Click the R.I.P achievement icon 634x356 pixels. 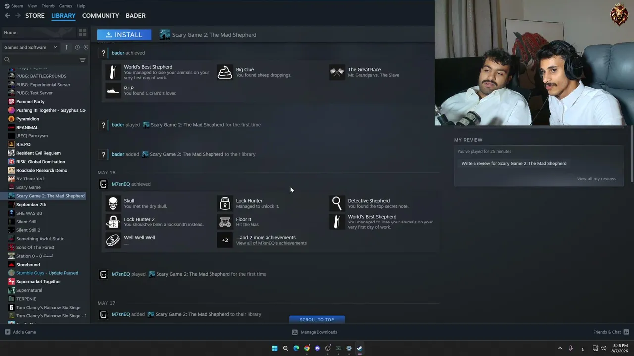click(113, 90)
